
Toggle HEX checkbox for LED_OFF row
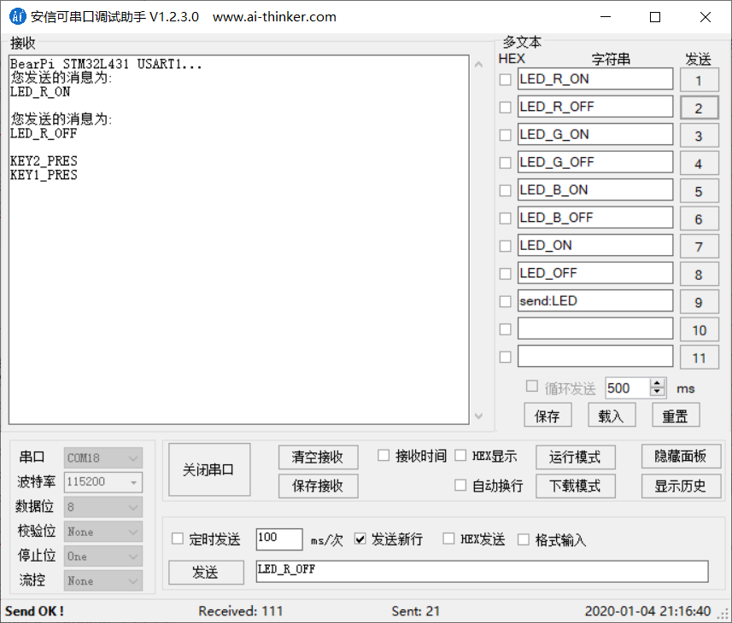tap(505, 274)
